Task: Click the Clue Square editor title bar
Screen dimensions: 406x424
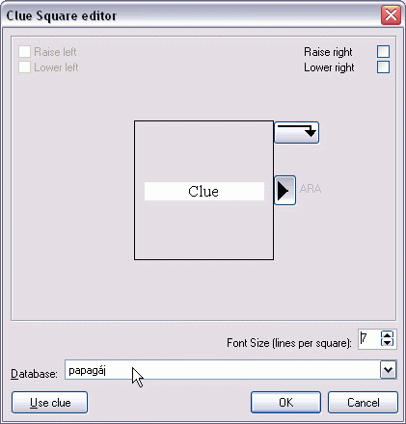Action: pyautogui.click(x=193, y=15)
